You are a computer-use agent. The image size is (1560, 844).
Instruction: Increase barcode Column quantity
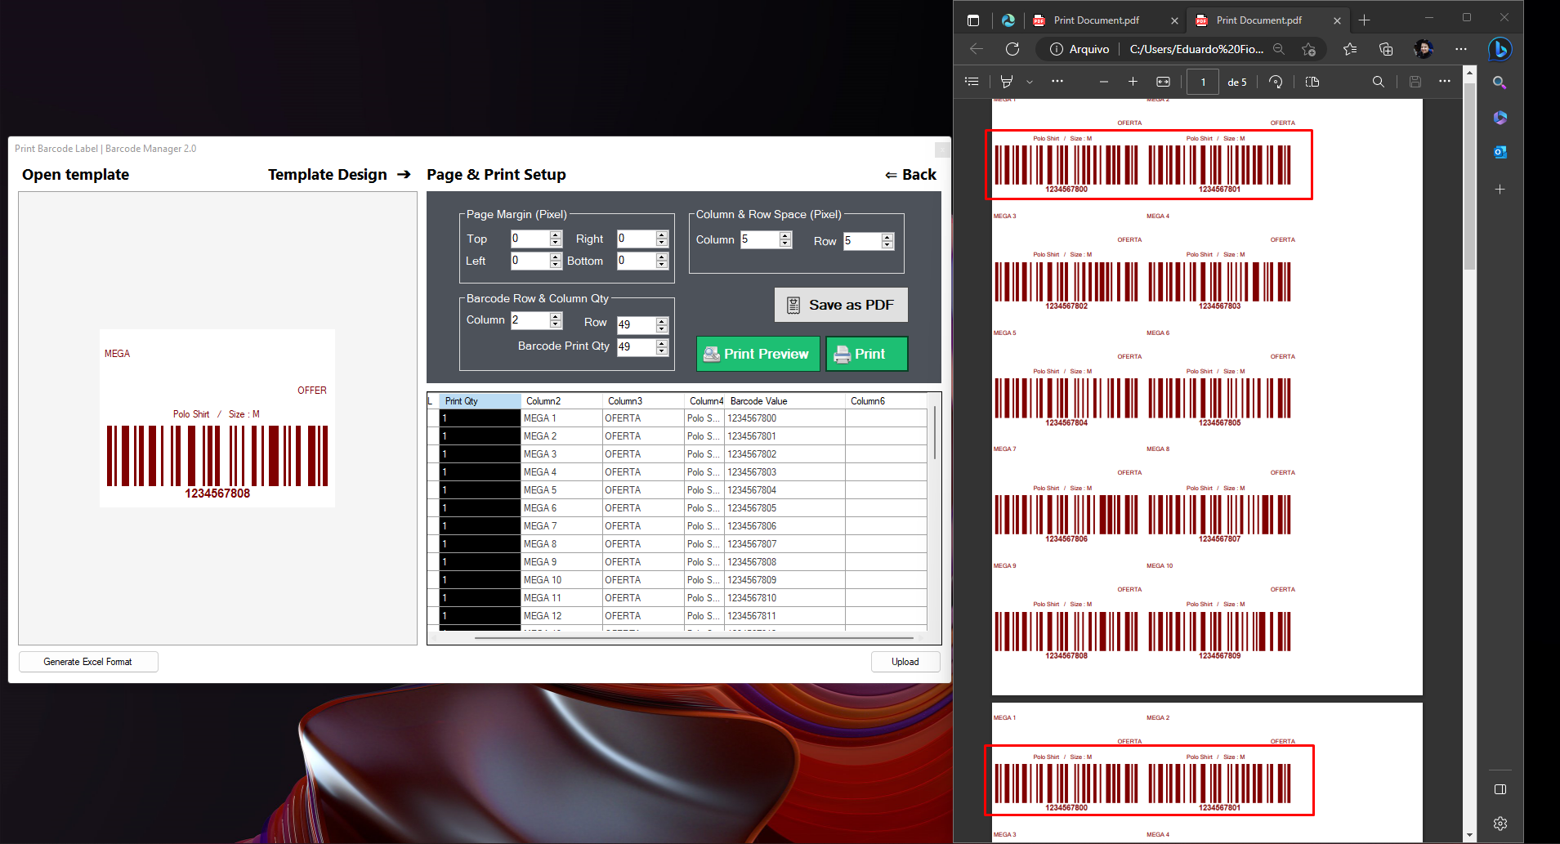coord(556,315)
